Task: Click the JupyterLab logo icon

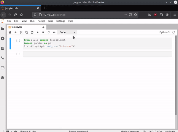Action: (2, 21)
